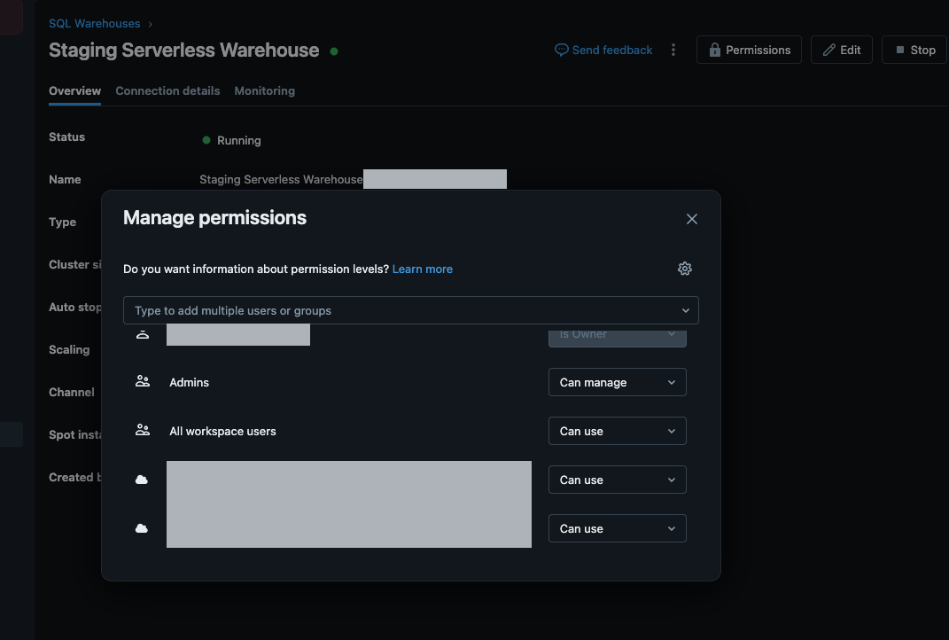Switch to Connection details tab
Screen dimensions: 949x640
[x=167, y=90]
